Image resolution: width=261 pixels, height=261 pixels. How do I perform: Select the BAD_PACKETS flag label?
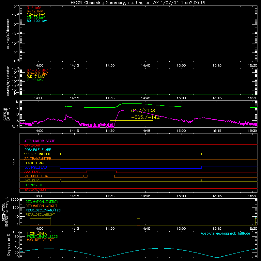tap(36, 189)
